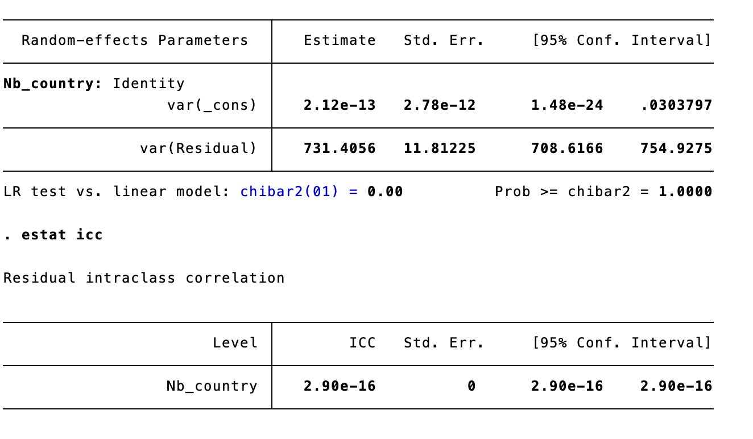Screen dimensions: 753x439
Task: Select var(Residual) standard error 11.81225
Action: 440,148
